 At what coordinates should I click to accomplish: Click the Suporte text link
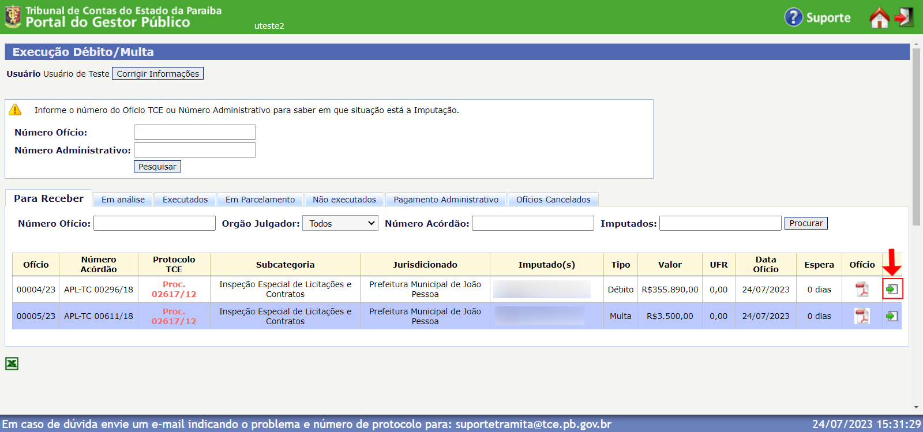[x=828, y=18]
